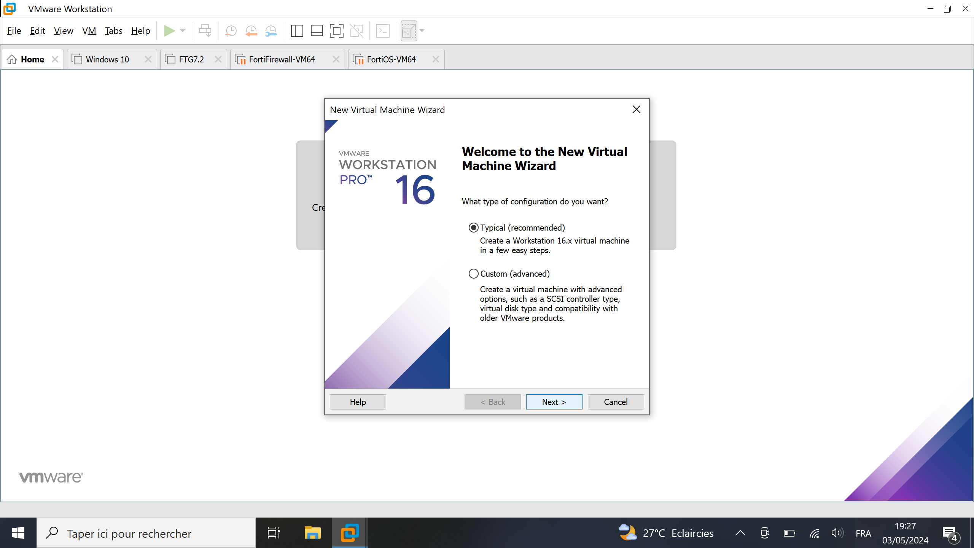
Task: Open the View menu
Action: pyautogui.click(x=64, y=31)
